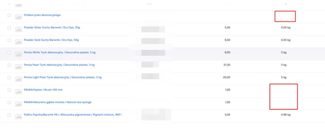325x132 pixels.
Task: Open image placeholder of Powder Gold product
Action: tap(18, 41)
